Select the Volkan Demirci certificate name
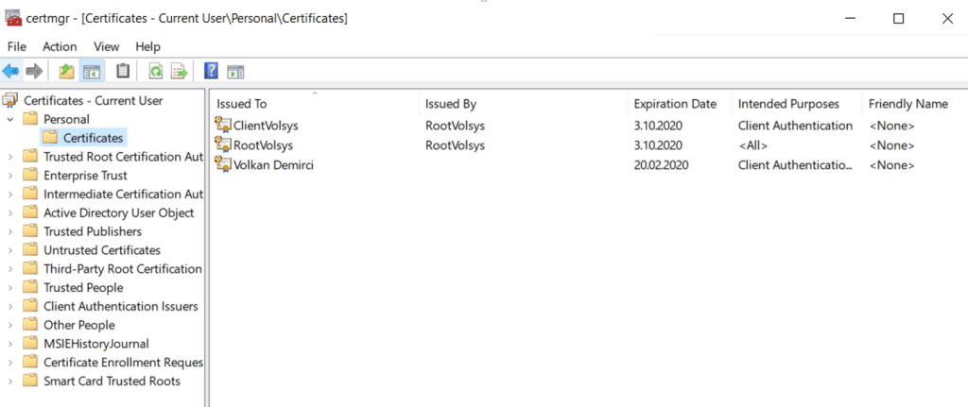Image resolution: width=968 pixels, height=407 pixels. pyautogui.click(x=273, y=165)
